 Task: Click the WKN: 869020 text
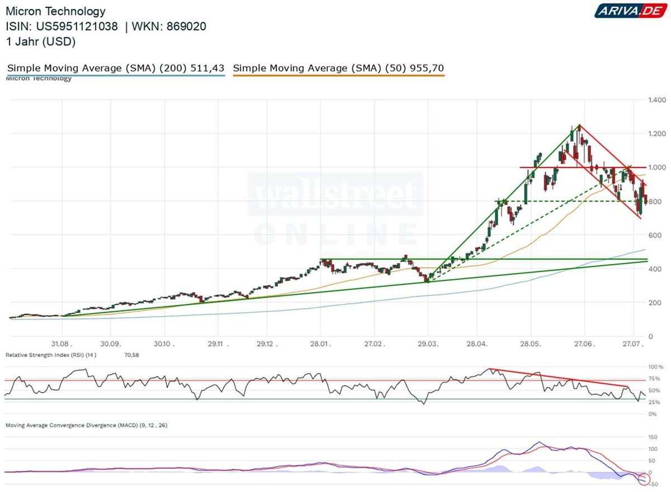click(170, 26)
